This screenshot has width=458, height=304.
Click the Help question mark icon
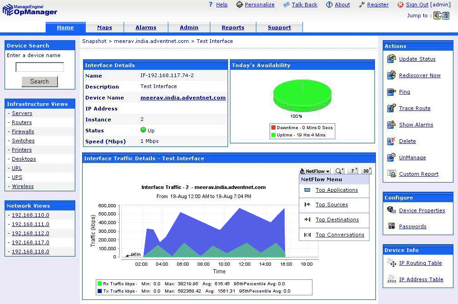(211, 5)
